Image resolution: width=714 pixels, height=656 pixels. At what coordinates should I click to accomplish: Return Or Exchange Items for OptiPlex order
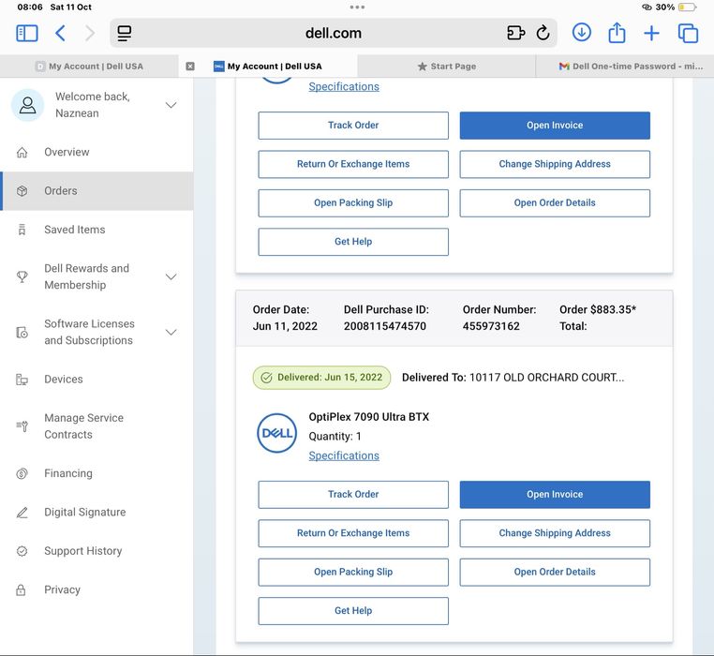[x=353, y=533]
